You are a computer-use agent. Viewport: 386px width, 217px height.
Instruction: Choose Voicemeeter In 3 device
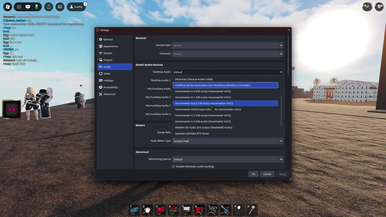coord(226,121)
